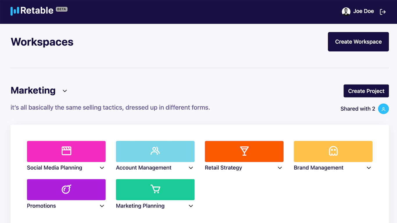Image resolution: width=397 pixels, height=223 pixels.
Task: Open the Promotions bomb icon
Action: pyautogui.click(x=66, y=189)
